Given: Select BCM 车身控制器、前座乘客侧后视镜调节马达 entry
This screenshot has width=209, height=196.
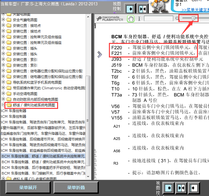Looking at the screenshot, I should (x=43, y=151).
